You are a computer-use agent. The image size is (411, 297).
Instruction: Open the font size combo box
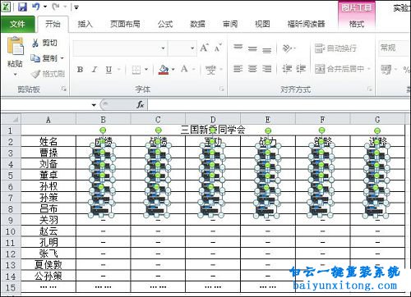coord(182,48)
